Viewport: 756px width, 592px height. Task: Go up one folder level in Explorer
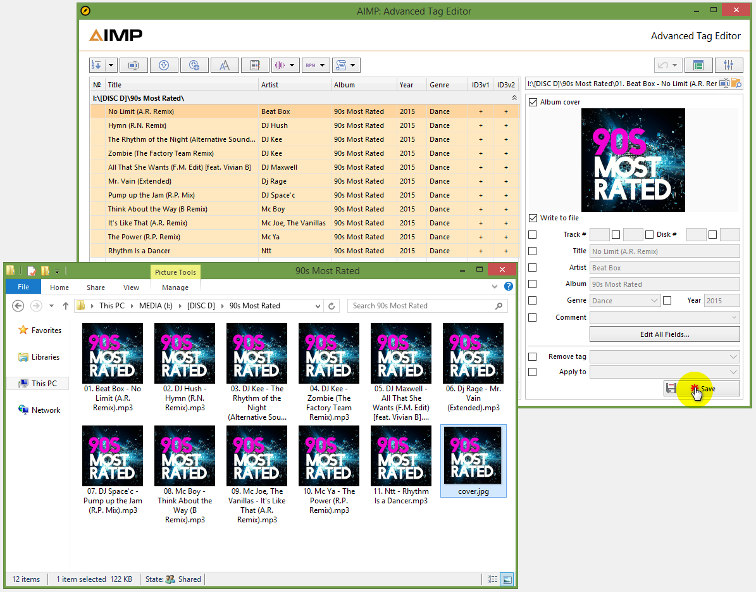(x=66, y=305)
